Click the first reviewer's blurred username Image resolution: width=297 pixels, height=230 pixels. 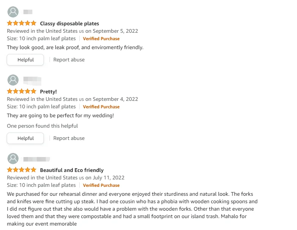coord(28,12)
